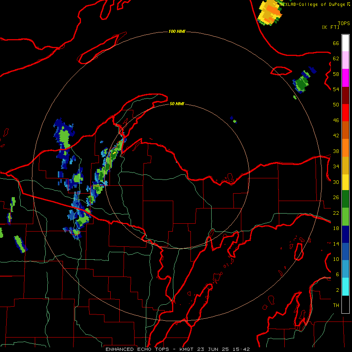Screen dimensions: 352x352
Task: Click the 62 value on the legend scale
Action: pos(336,59)
